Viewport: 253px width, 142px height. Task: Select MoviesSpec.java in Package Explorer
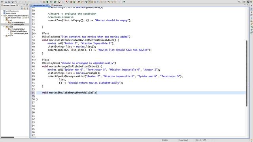(21, 34)
